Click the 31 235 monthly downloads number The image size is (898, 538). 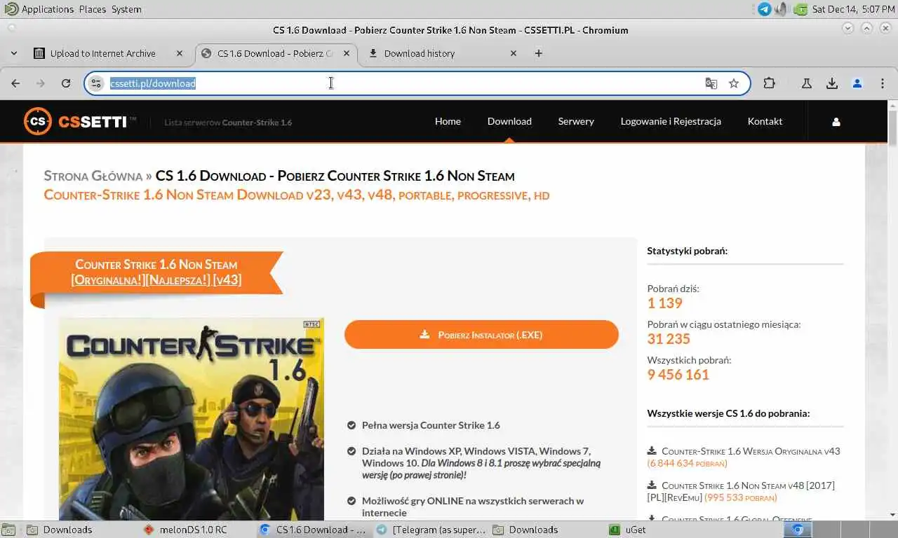pyautogui.click(x=669, y=339)
